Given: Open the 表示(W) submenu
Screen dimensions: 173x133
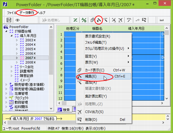Looking at the screenshot, I should point(104,63).
